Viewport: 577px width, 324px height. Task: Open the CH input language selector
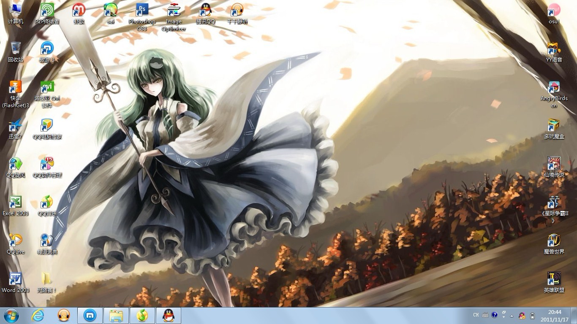tap(476, 315)
